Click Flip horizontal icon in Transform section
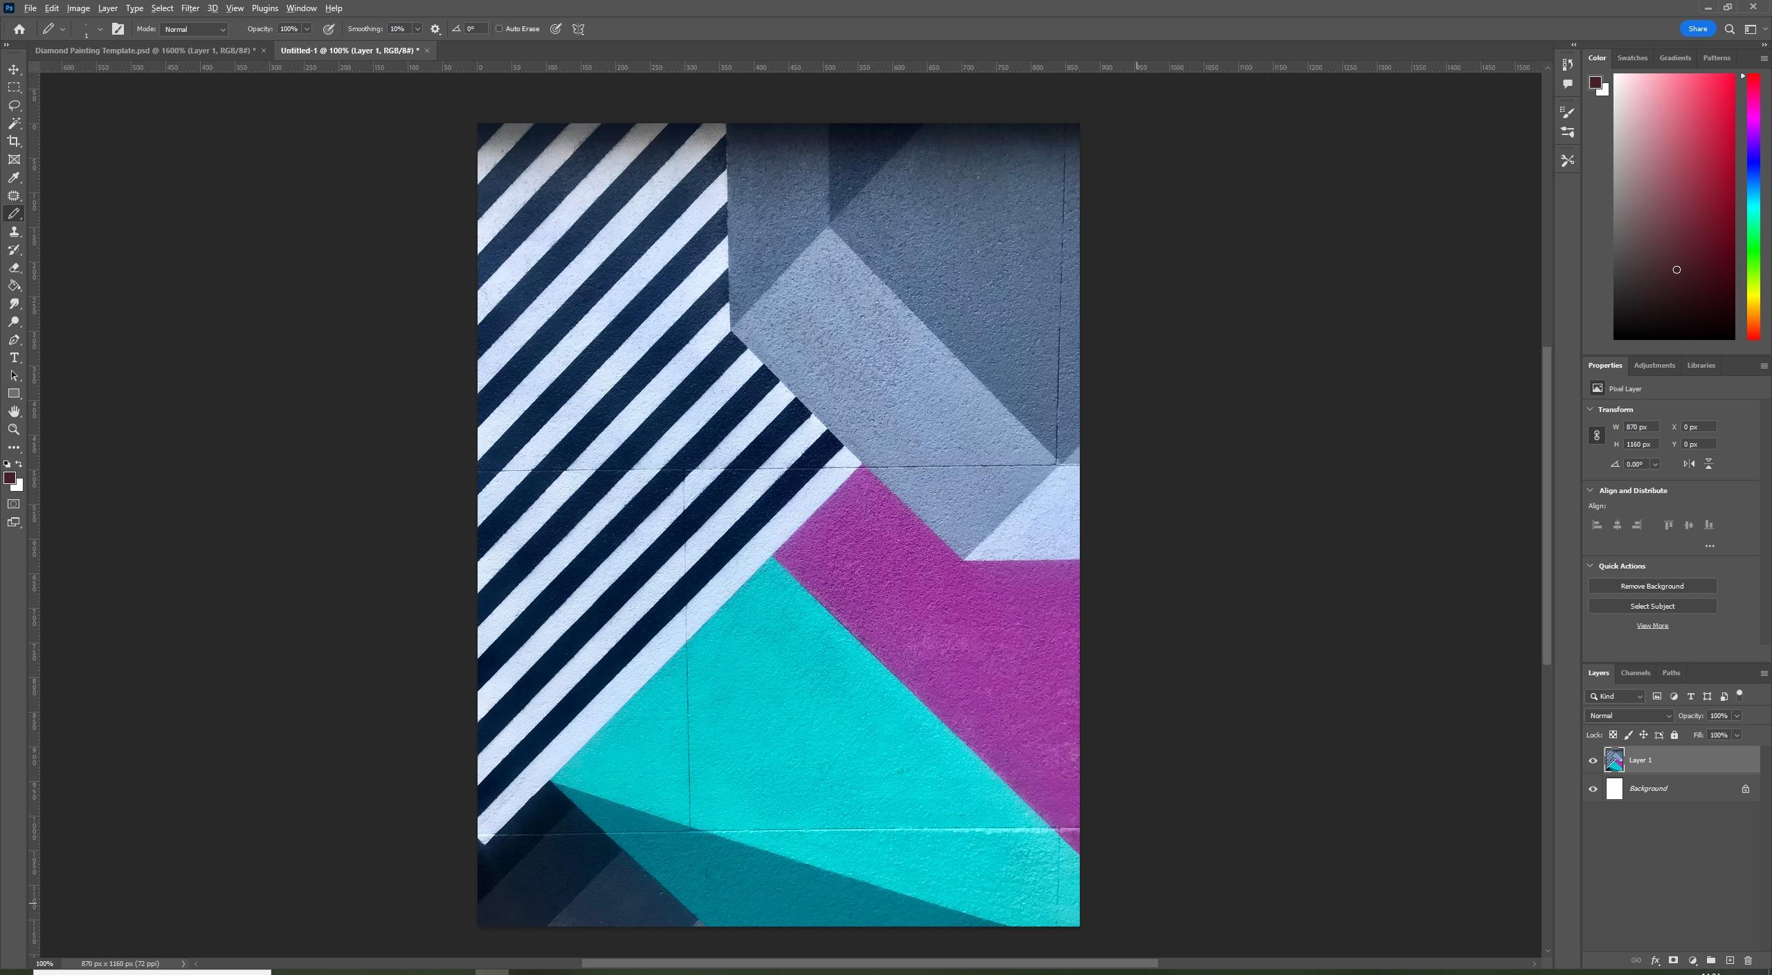 click(x=1689, y=464)
